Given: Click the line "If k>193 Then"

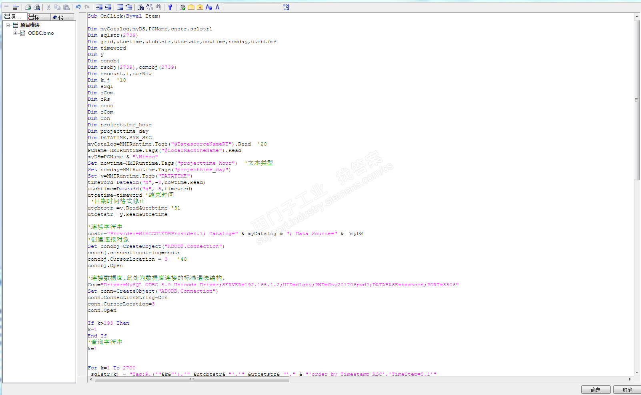Looking at the screenshot, I should [108, 323].
